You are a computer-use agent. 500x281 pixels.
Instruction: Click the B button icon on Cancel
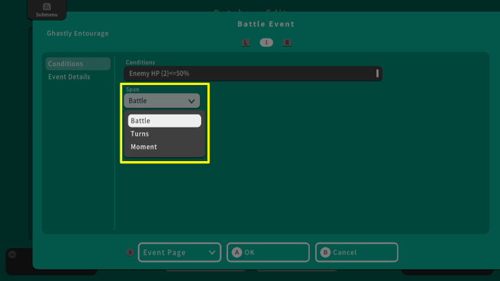click(x=326, y=252)
